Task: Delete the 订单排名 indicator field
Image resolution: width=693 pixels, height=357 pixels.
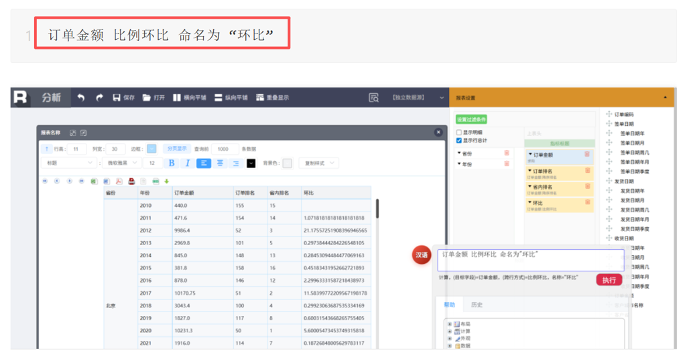Action: [x=587, y=171]
